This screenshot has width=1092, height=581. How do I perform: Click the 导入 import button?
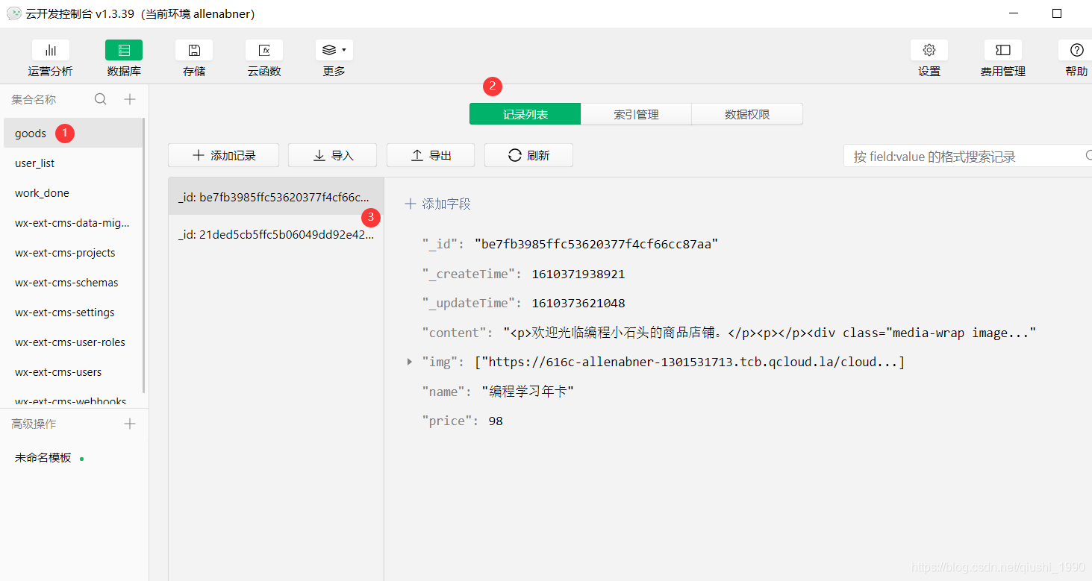tap(332, 155)
